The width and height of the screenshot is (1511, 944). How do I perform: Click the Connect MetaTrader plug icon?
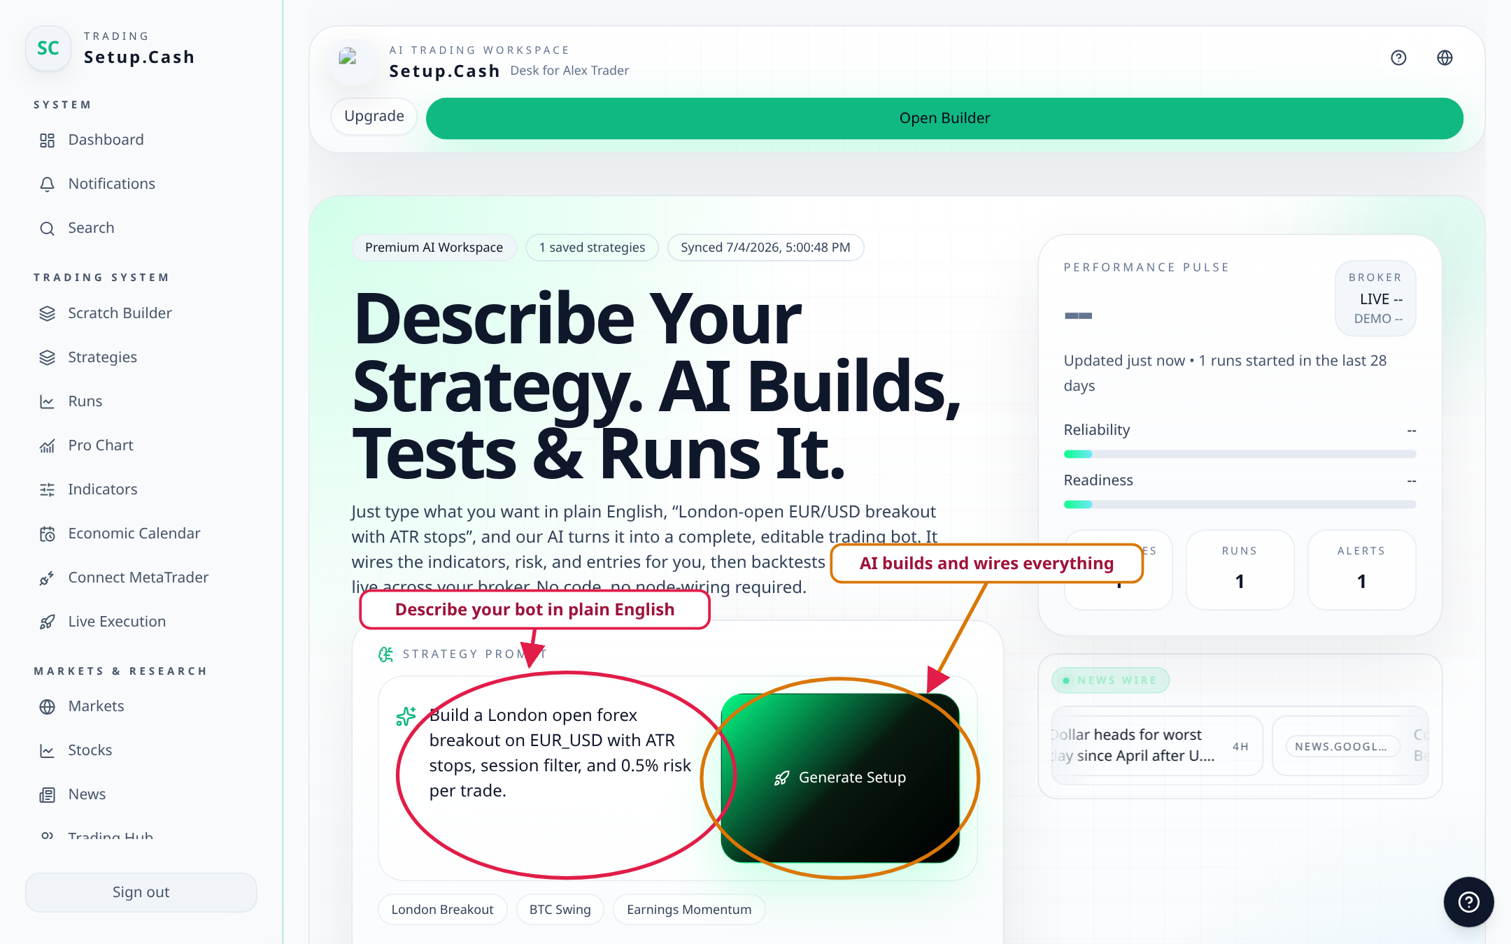47,578
